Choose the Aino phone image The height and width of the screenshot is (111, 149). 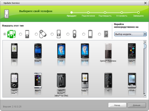click(x=38, y=80)
